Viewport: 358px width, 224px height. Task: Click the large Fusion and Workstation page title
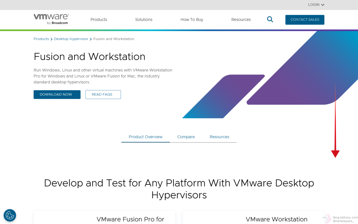coord(89,57)
